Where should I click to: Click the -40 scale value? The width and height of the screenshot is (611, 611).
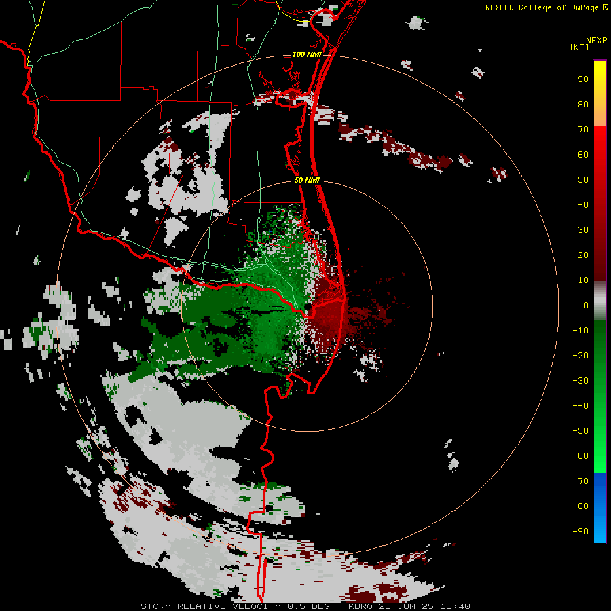point(580,406)
